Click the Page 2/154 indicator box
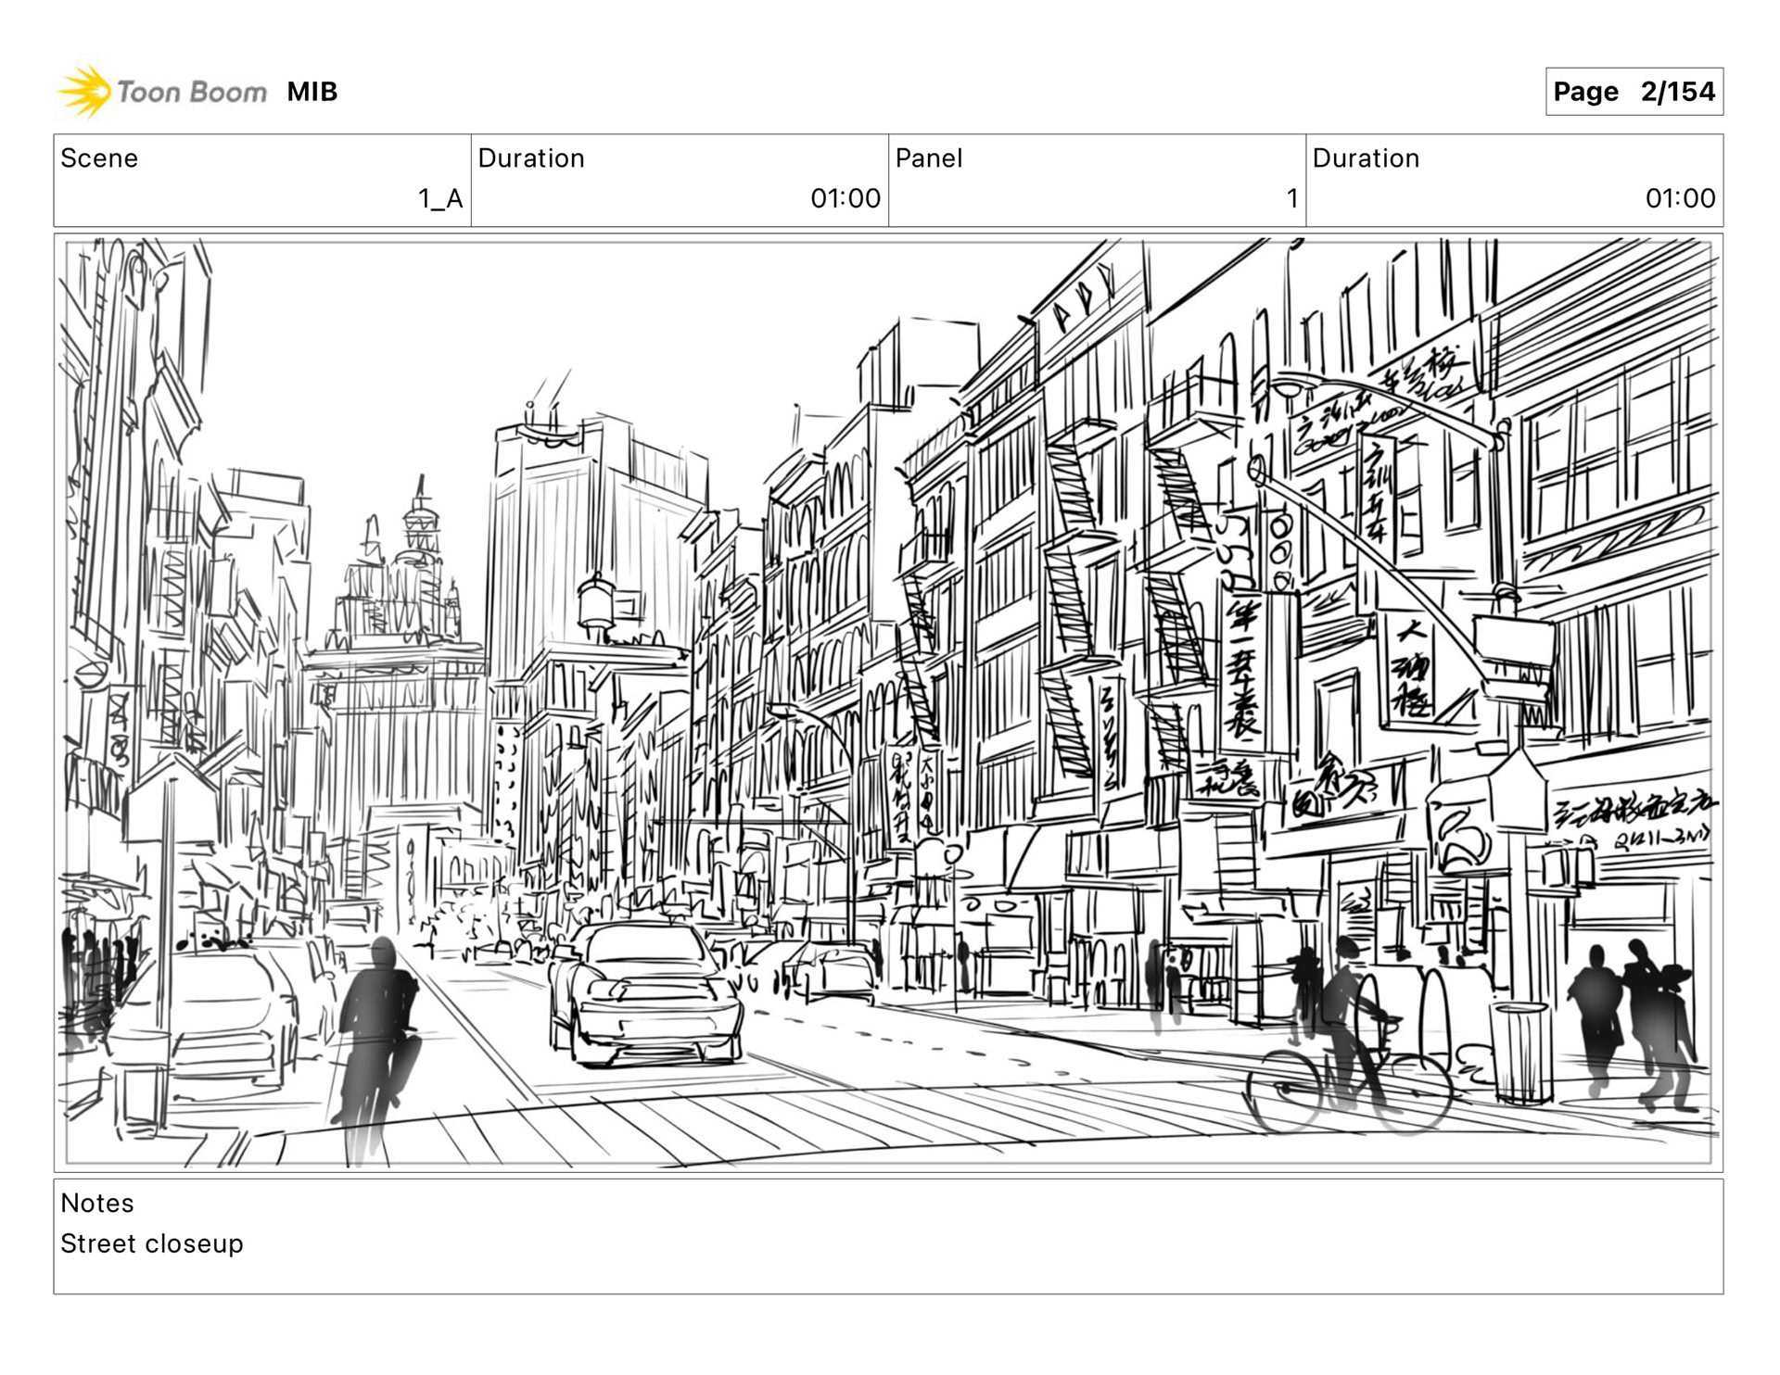Viewport: 1780px width, 1375px height. [1634, 92]
